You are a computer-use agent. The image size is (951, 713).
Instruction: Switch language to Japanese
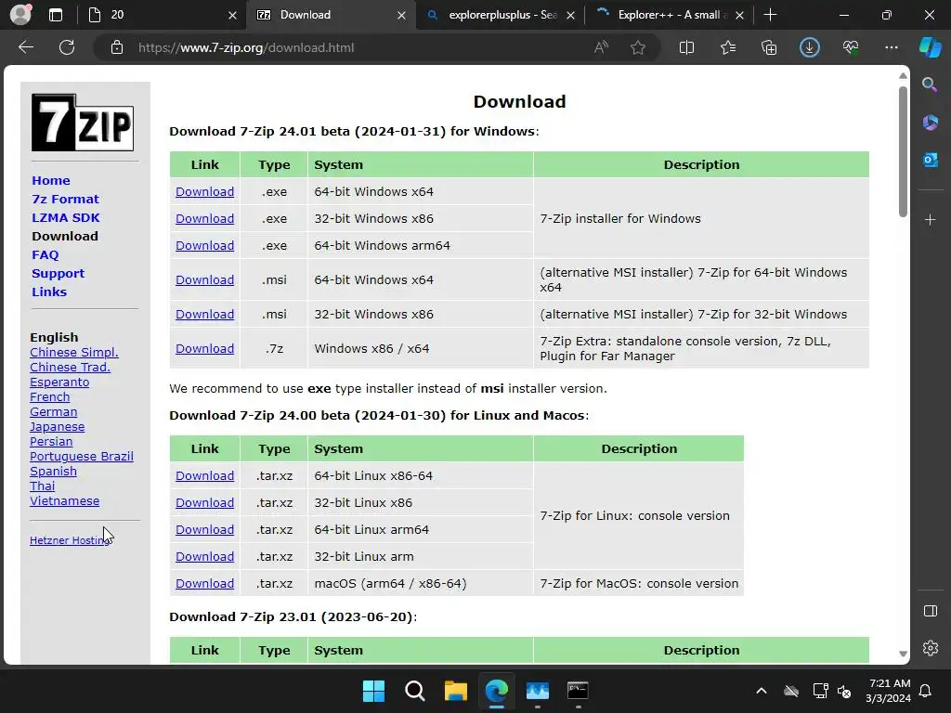pos(57,427)
